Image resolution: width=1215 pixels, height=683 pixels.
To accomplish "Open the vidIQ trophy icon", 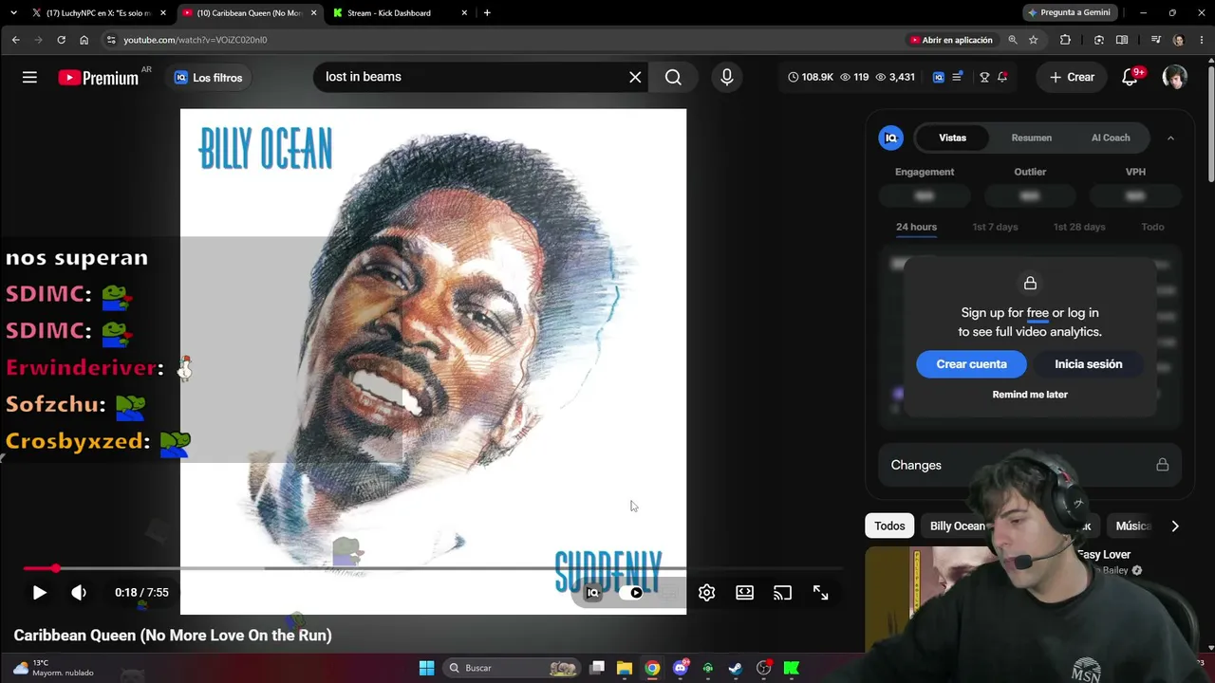I will tap(984, 78).
